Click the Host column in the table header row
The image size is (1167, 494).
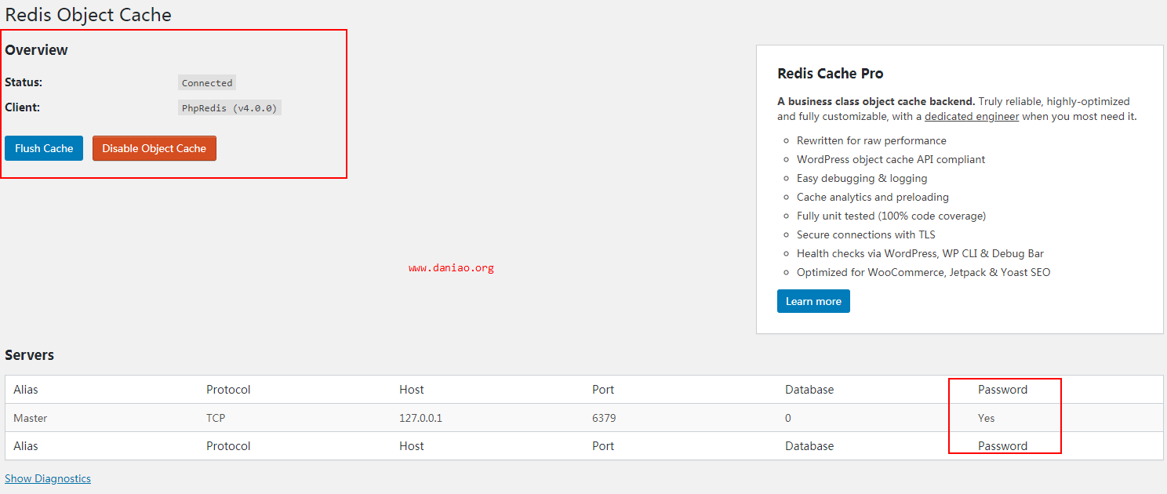412,390
